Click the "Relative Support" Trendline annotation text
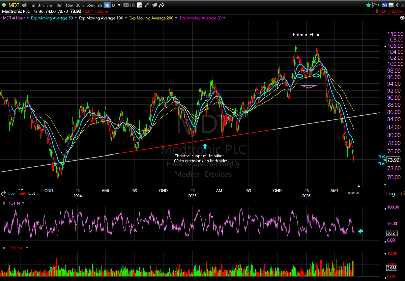The image size is (405, 281). 199,156
